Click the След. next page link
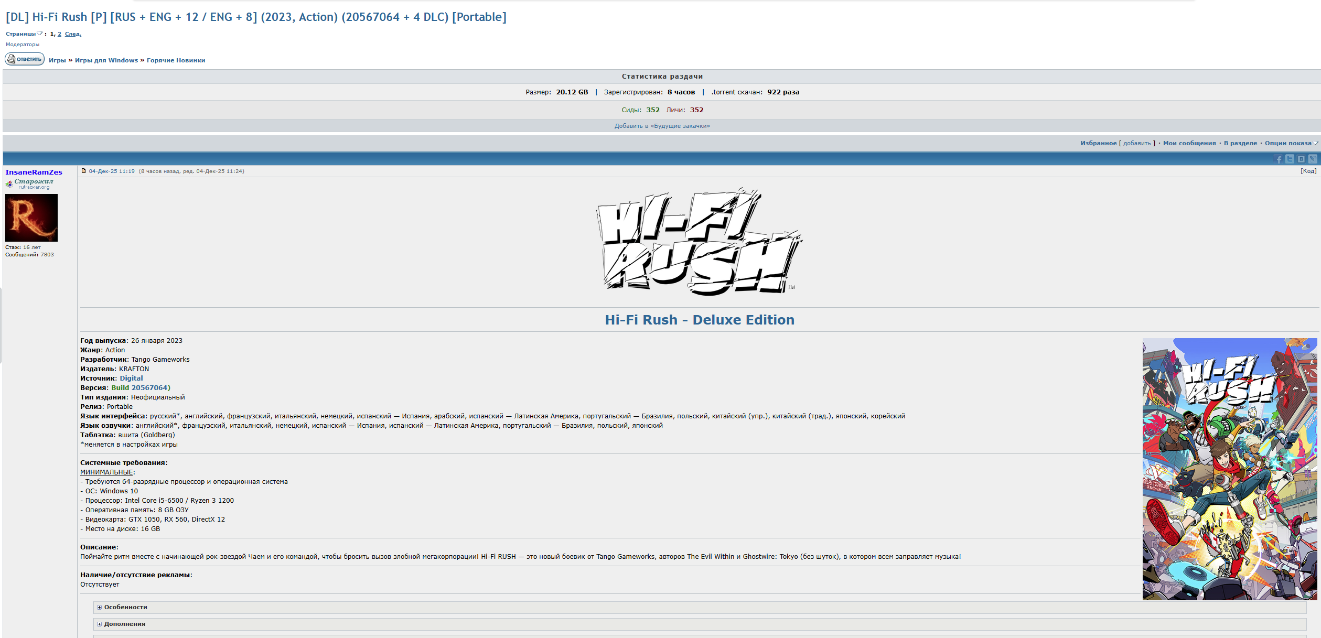The image size is (1321, 638). [x=73, y=34]
